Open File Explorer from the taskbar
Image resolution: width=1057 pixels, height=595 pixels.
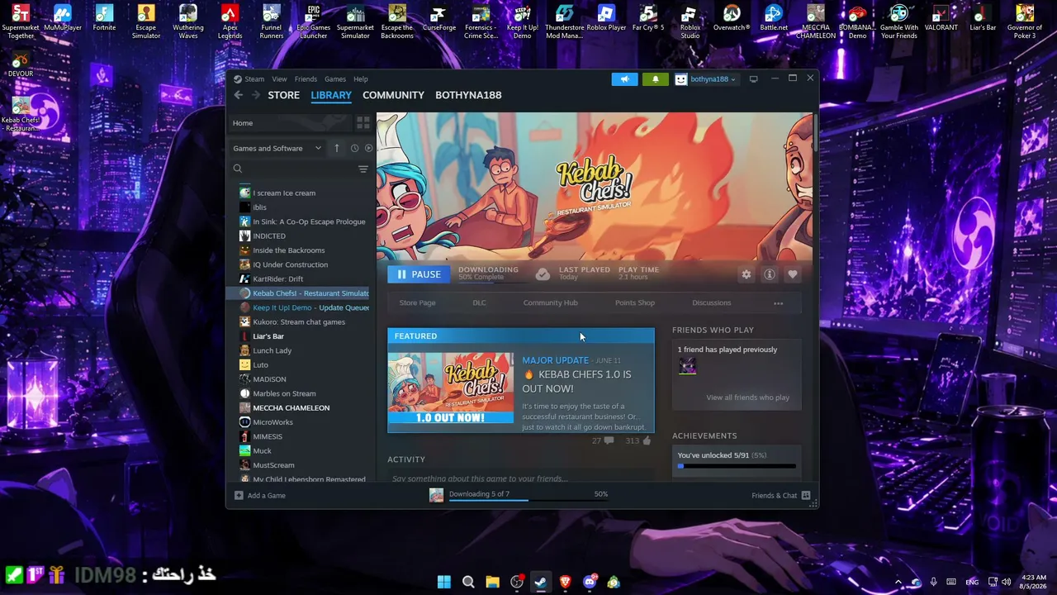coord(492,582)
